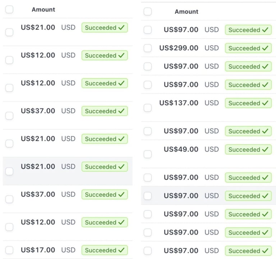Viewport: 276px width, 259px height.
Task: Tick the checkbox on the highlighted US$97.00 row
Action: pyautogui.click(x=147, y=196)
